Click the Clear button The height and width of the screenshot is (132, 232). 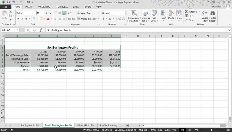[x=190, y=20]
